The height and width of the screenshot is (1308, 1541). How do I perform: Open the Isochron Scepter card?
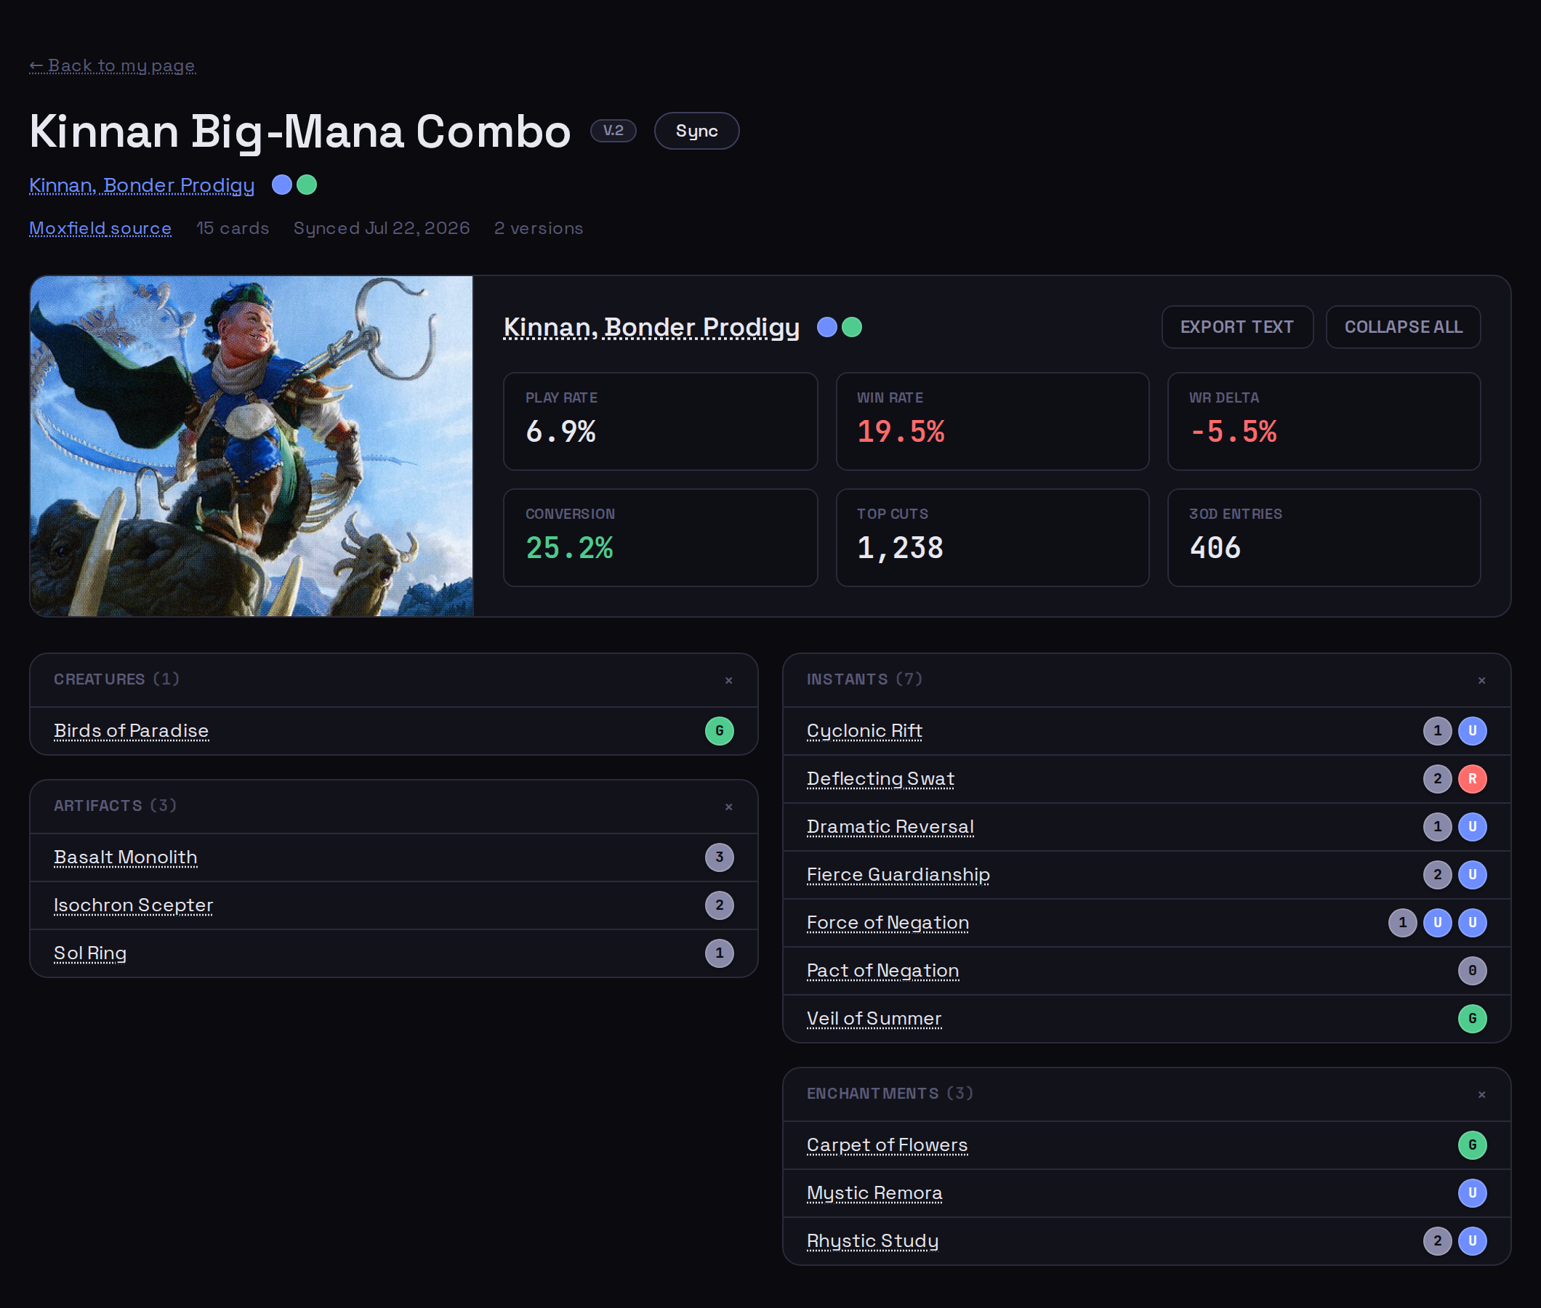tap(134, 905)
